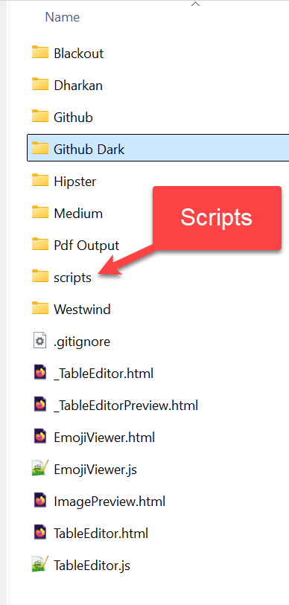Select the _TableEditorPreview.html file name
This screenshot has height=605, width=289.
click(126, 406)
